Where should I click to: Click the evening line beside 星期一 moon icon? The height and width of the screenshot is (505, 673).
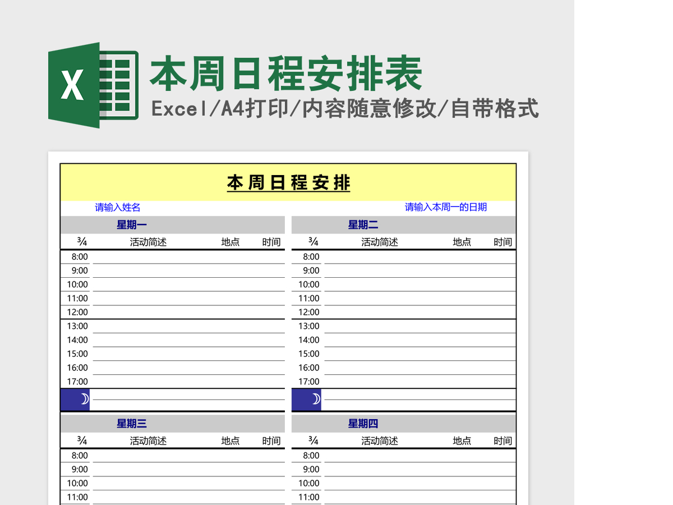189,400
